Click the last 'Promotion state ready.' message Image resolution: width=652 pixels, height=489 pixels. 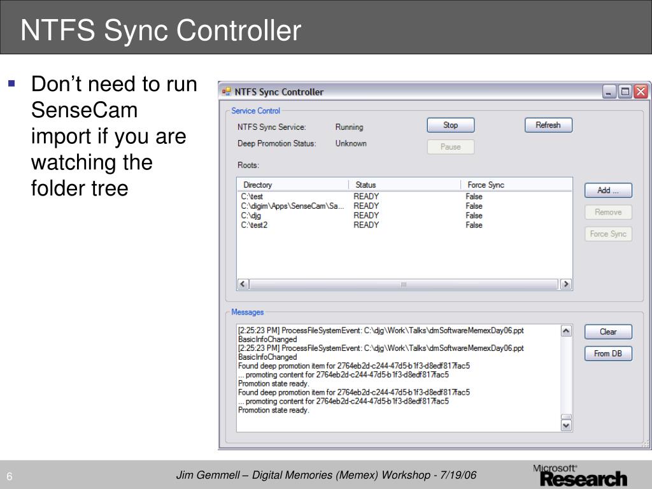point(274,410)
